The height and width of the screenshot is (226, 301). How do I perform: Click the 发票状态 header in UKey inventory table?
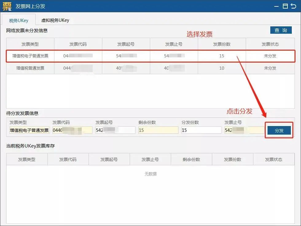(x=274, y=159)
